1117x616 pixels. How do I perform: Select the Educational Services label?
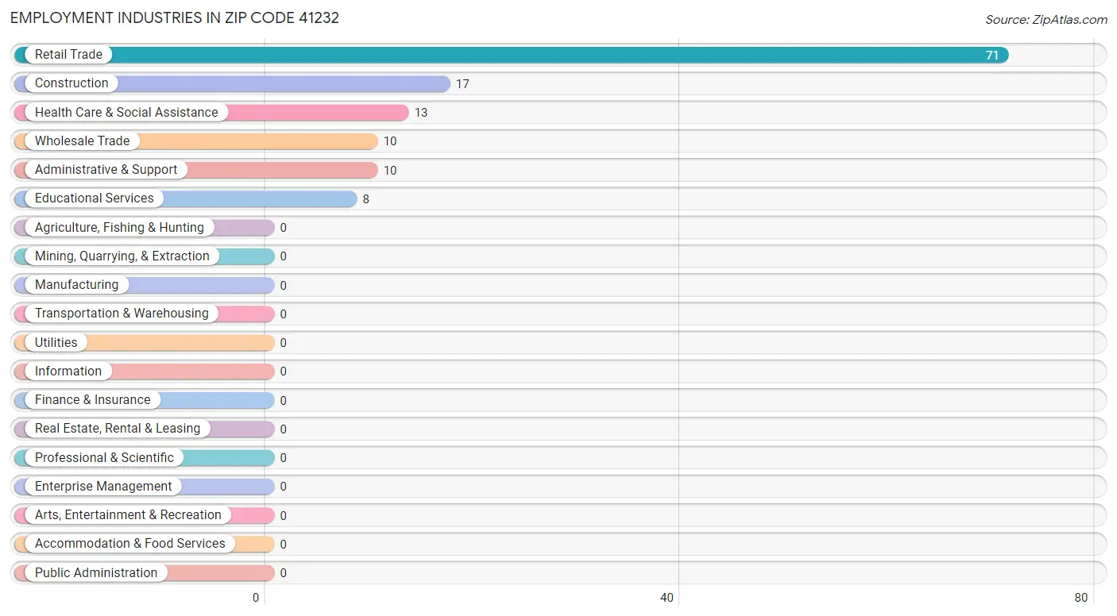coord(95,198)
